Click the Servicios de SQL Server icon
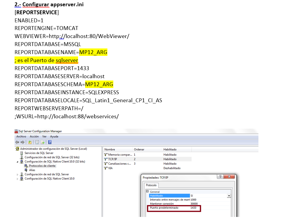This screenshot has width=297, height=219. coord(22,153)
